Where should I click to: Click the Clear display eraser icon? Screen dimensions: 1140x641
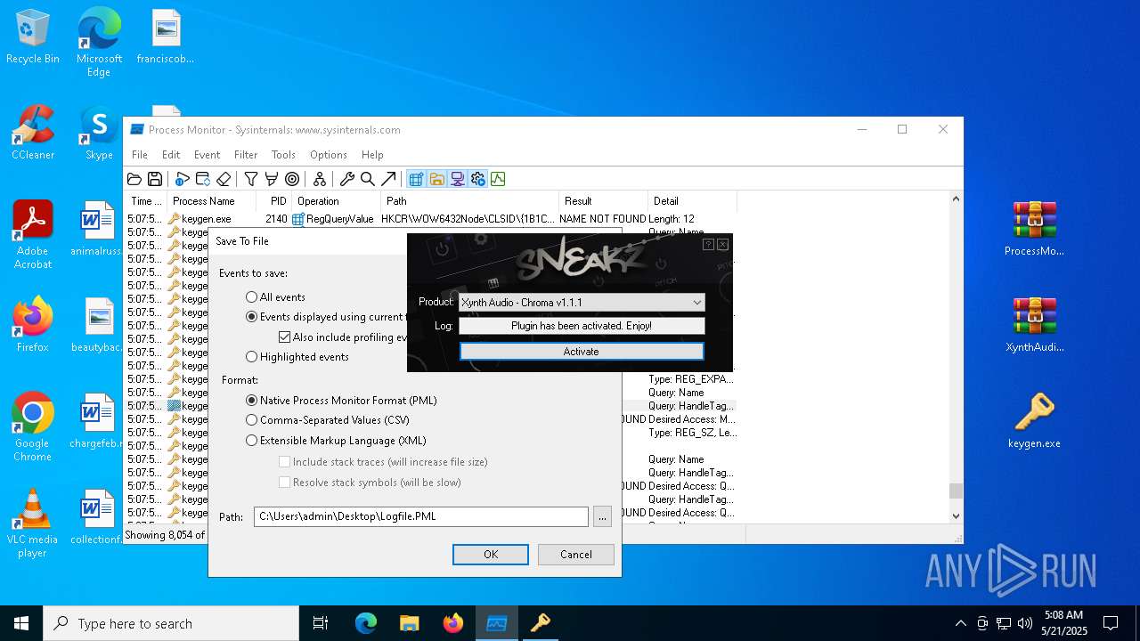(224, 179)
